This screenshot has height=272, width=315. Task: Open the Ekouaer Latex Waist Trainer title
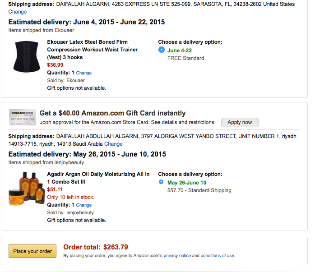tap(93, 50)
